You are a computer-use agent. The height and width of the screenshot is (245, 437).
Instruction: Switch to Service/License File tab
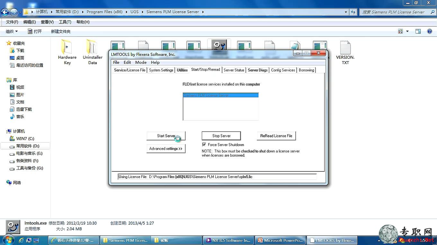click(x=130, y=70)
